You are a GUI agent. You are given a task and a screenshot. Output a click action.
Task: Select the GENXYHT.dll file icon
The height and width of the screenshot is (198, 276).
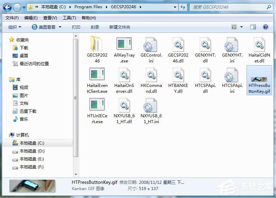(205, 44)
